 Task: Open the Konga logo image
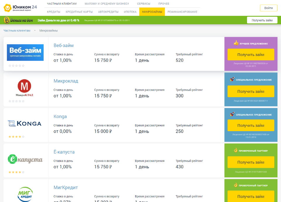click(25, 123)
